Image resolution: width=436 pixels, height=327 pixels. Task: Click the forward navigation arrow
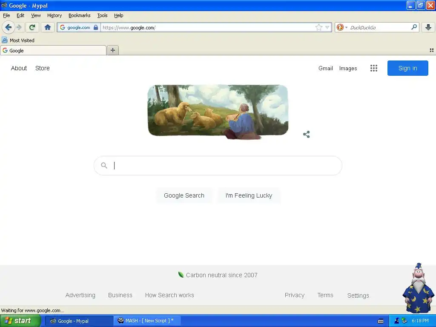point(19,27)
